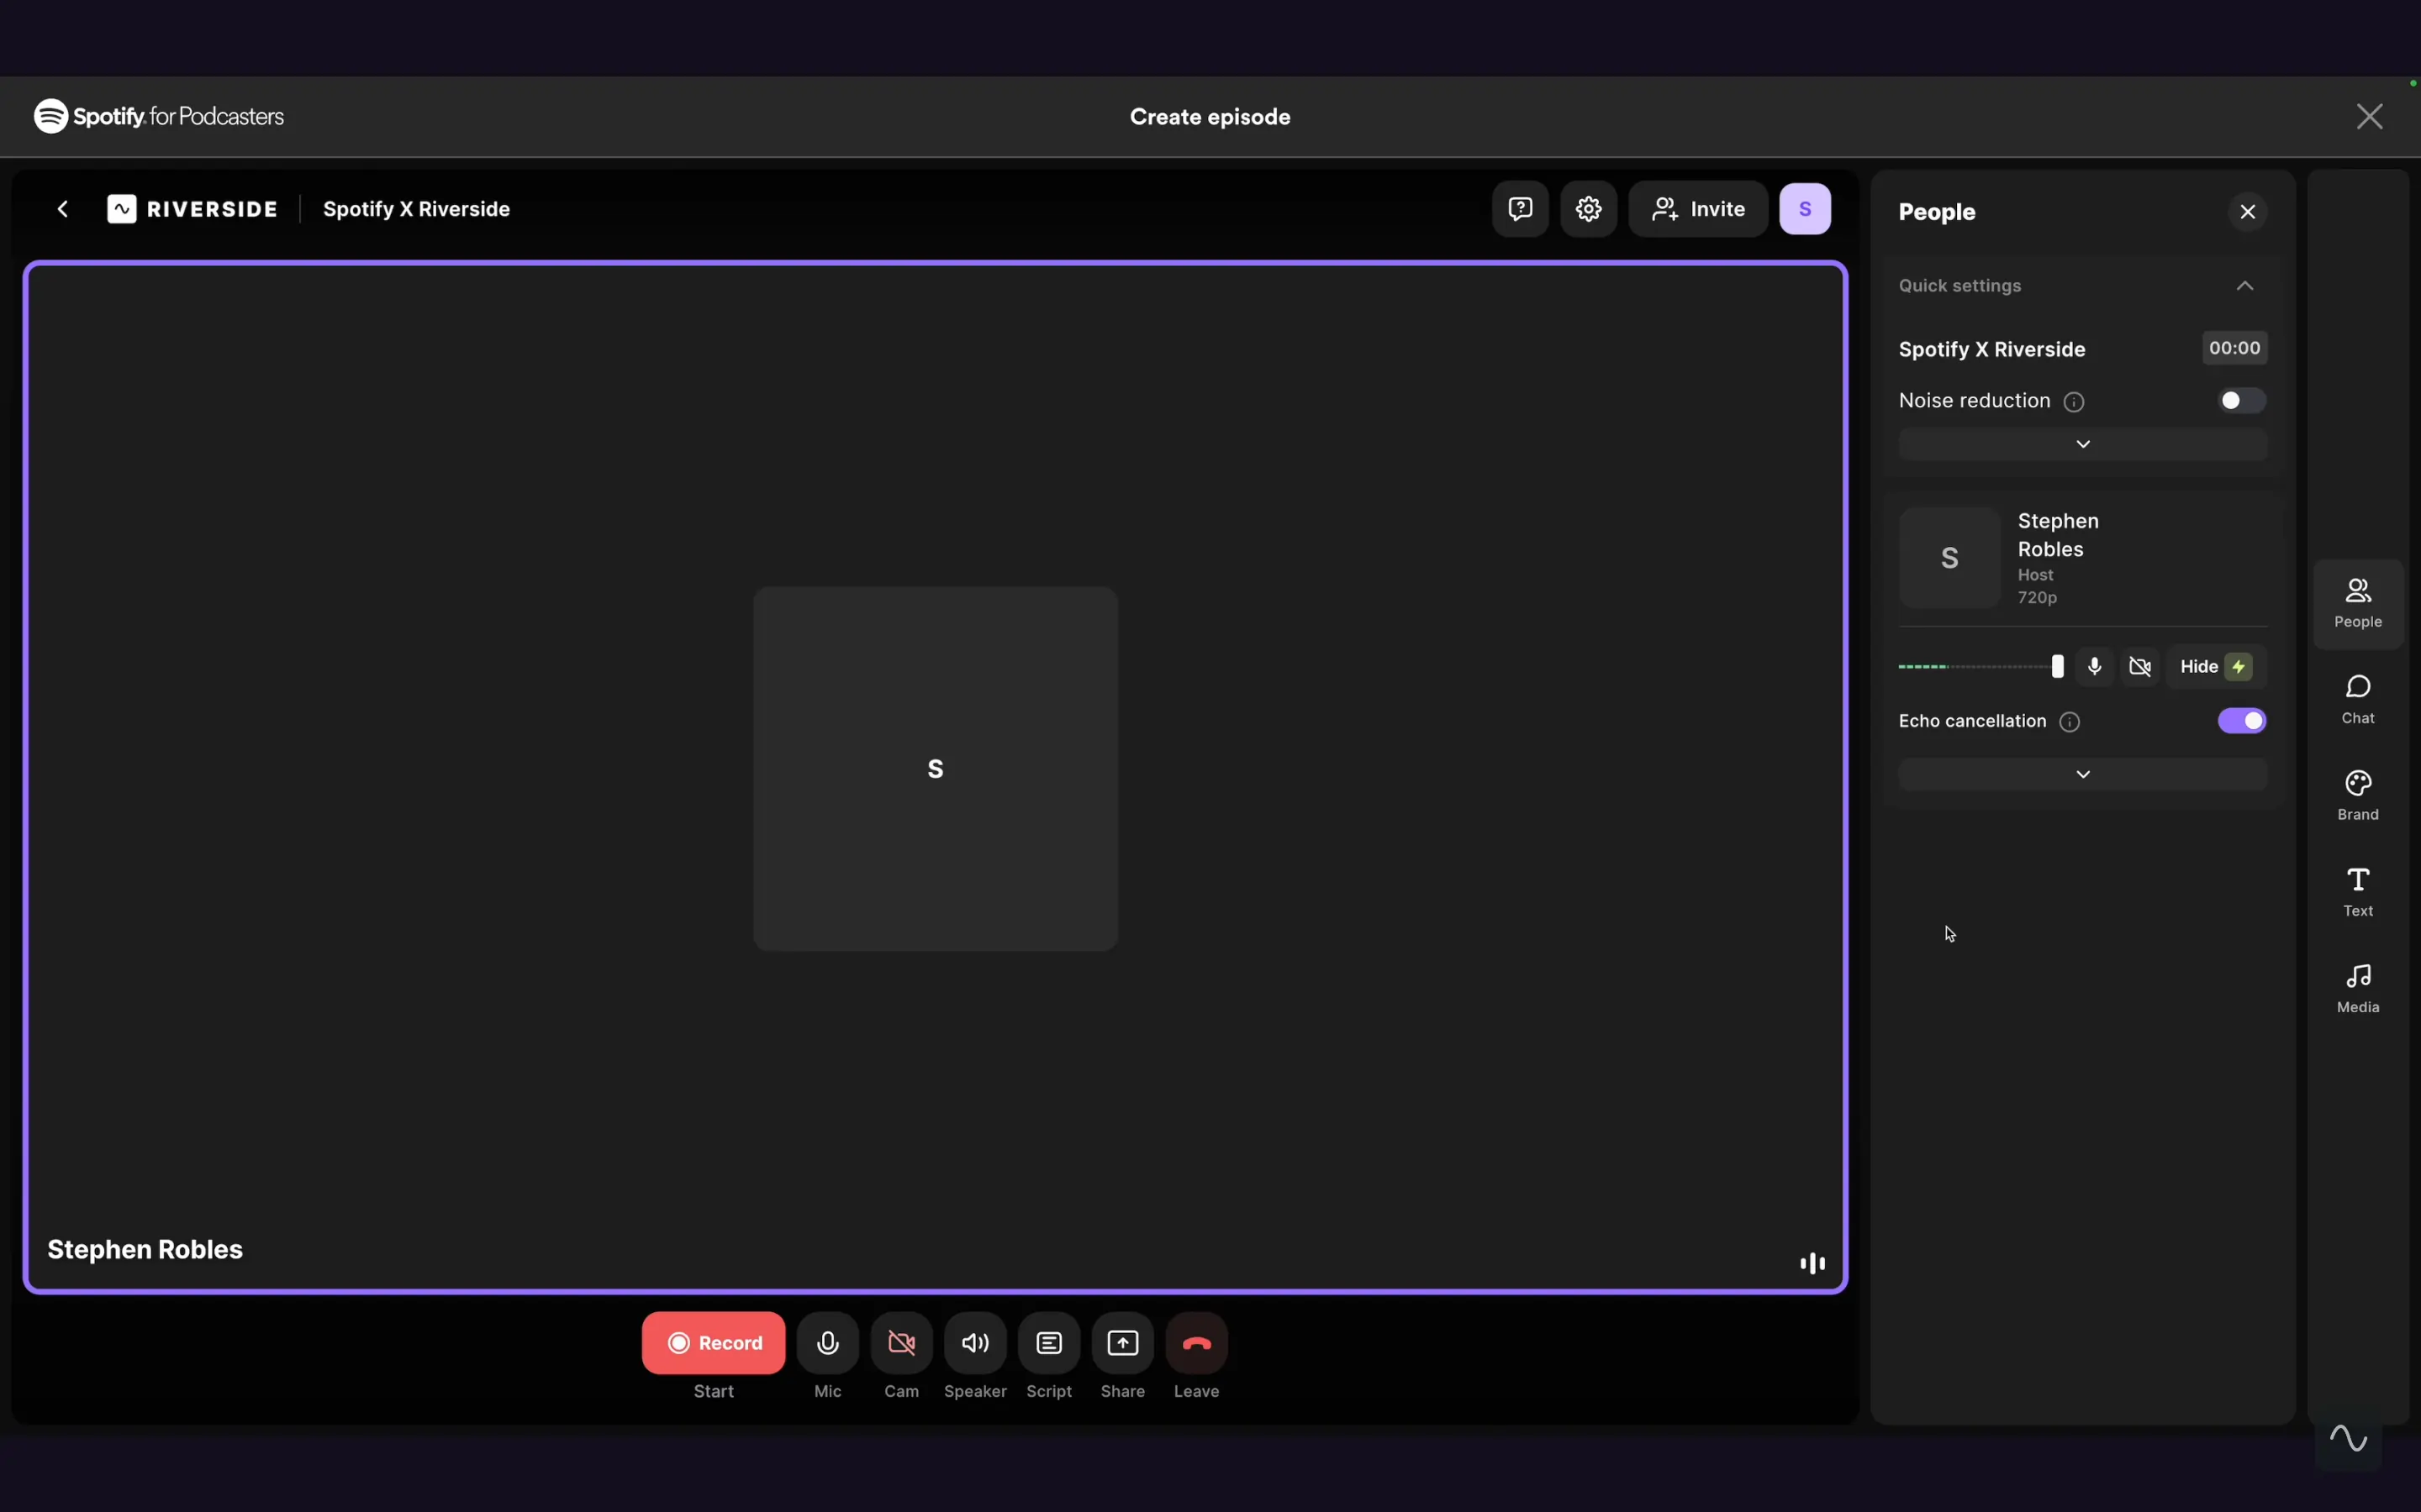Show Echo cancellation info icon
This screenshot has height=1512, width=2421.
[2070, 722]
